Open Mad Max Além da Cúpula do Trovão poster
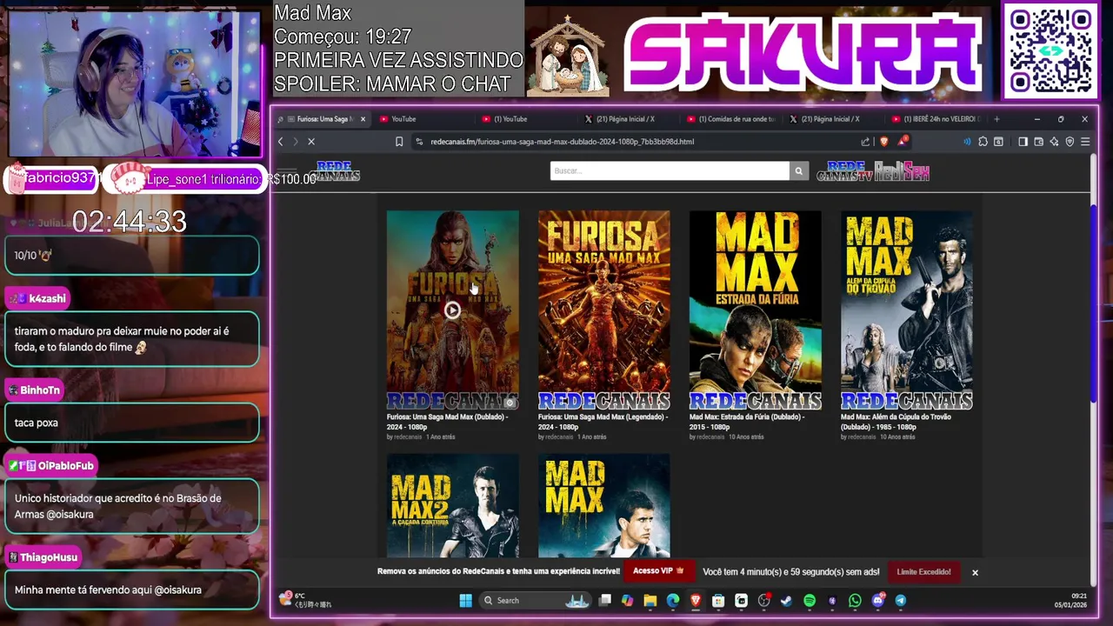The image size is (1113, 626). tap(906, 310)
